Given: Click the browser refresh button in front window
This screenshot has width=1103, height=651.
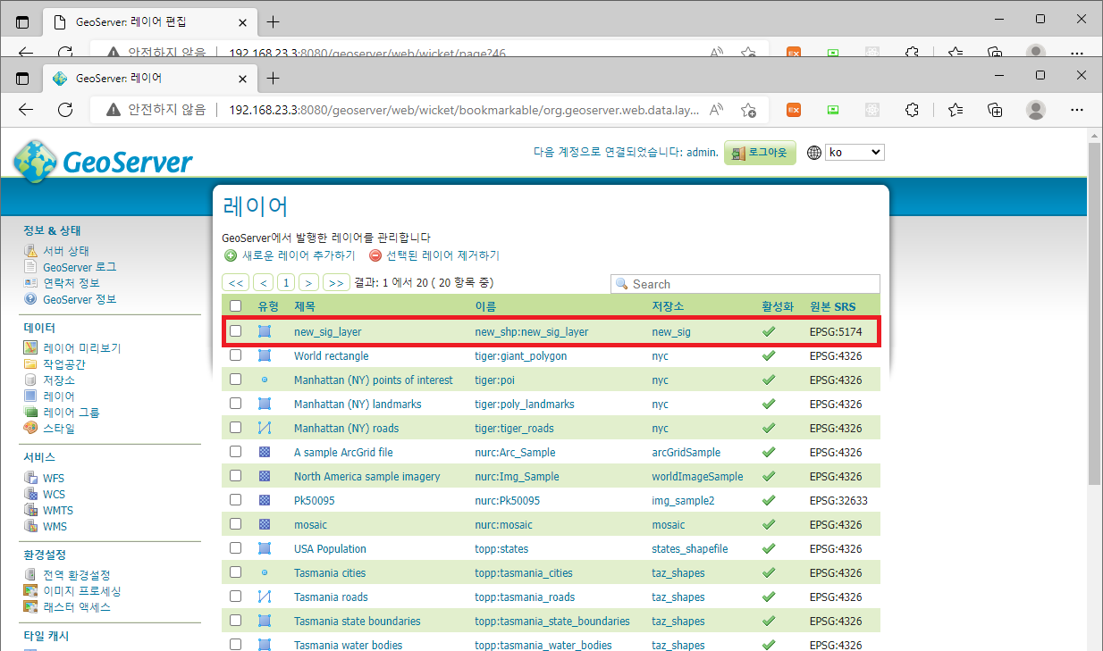Looking at the screenshot, I should tap(65, 110).
